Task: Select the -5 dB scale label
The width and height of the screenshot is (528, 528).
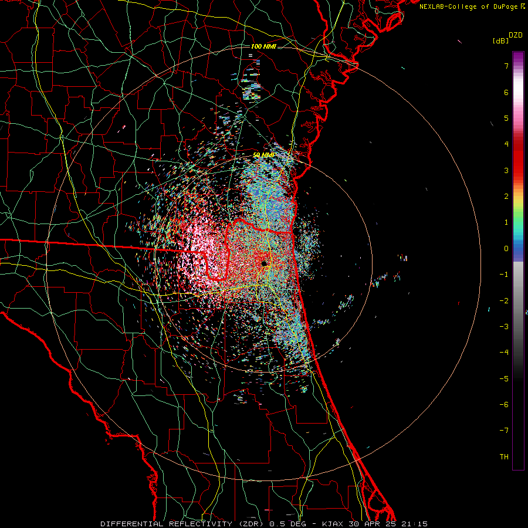Action: [x=504, y=378]
